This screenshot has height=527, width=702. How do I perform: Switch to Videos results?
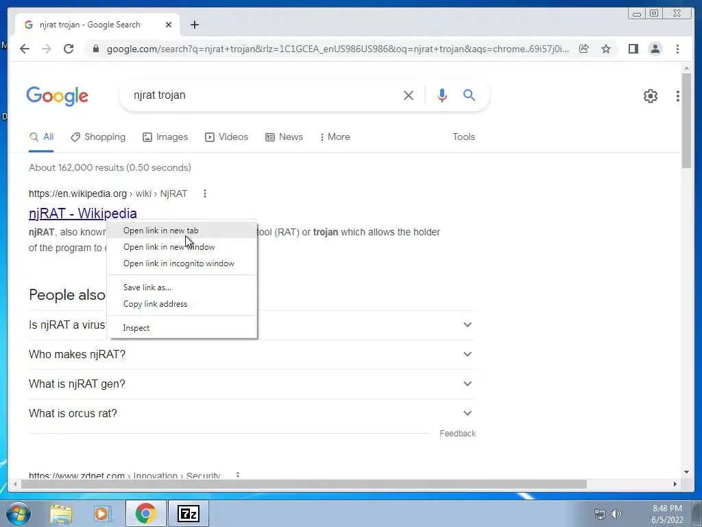click(x=226, y=137)
